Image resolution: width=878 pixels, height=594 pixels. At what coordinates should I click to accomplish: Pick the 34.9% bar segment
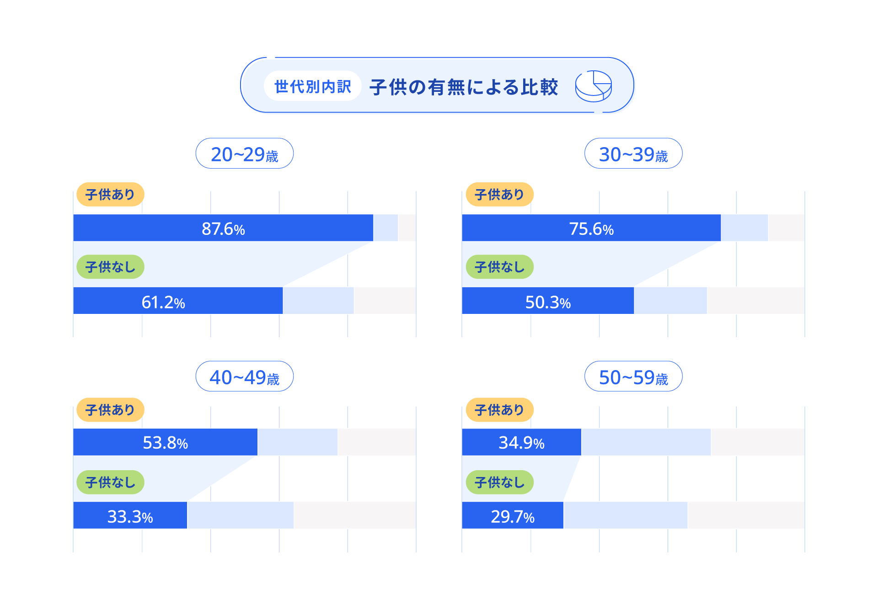[521, 442]
